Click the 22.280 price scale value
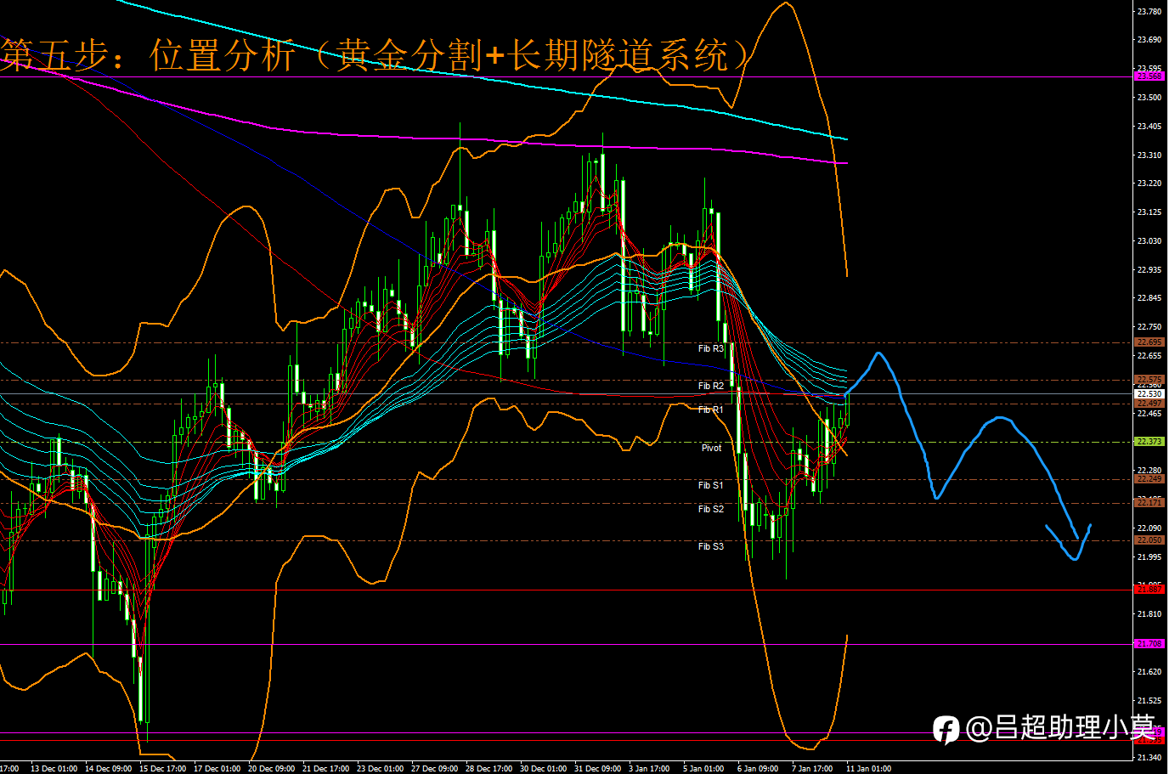 (x=1149, y=471)
